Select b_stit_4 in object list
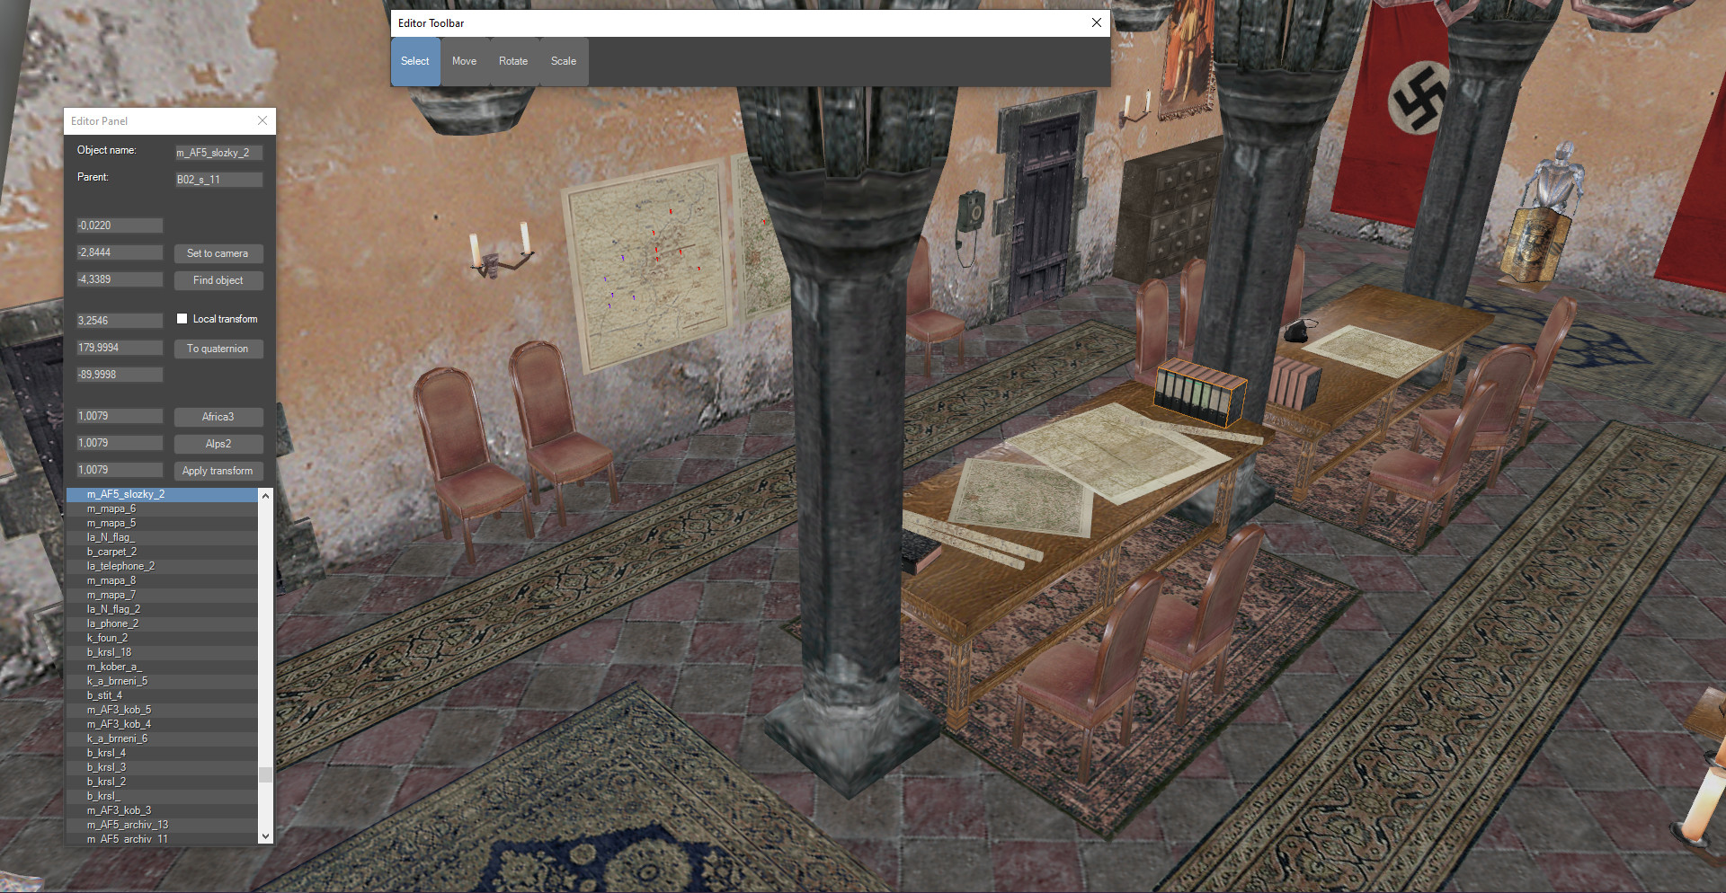The height and width of the screenshot is (893, 1726). pyautogui.click(x=163, y=695)
